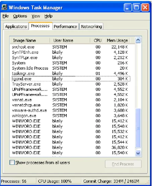Click the scrollbar down arrow
The width and height of the screenshot is (152, 186).
pos(138,153)
